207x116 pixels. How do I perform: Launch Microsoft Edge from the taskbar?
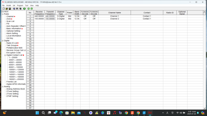(x=61, y=113)
